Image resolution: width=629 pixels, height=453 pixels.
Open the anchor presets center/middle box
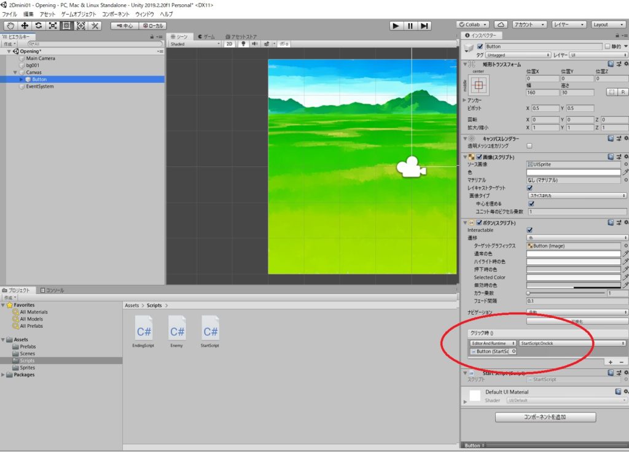(479, 85)
